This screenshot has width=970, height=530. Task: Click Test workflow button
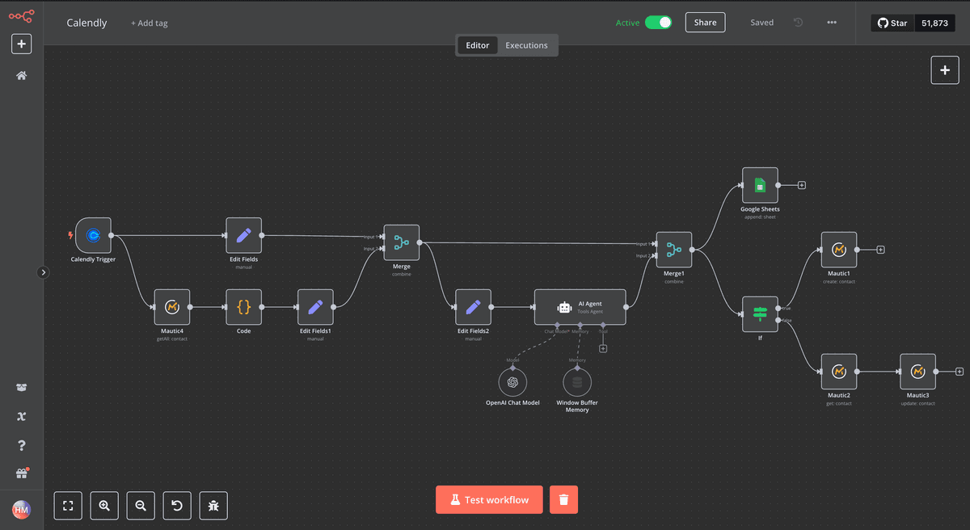[x=489, y=499]
